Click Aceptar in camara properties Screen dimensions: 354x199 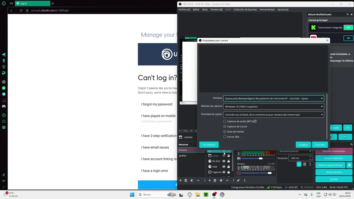[303, 145]
